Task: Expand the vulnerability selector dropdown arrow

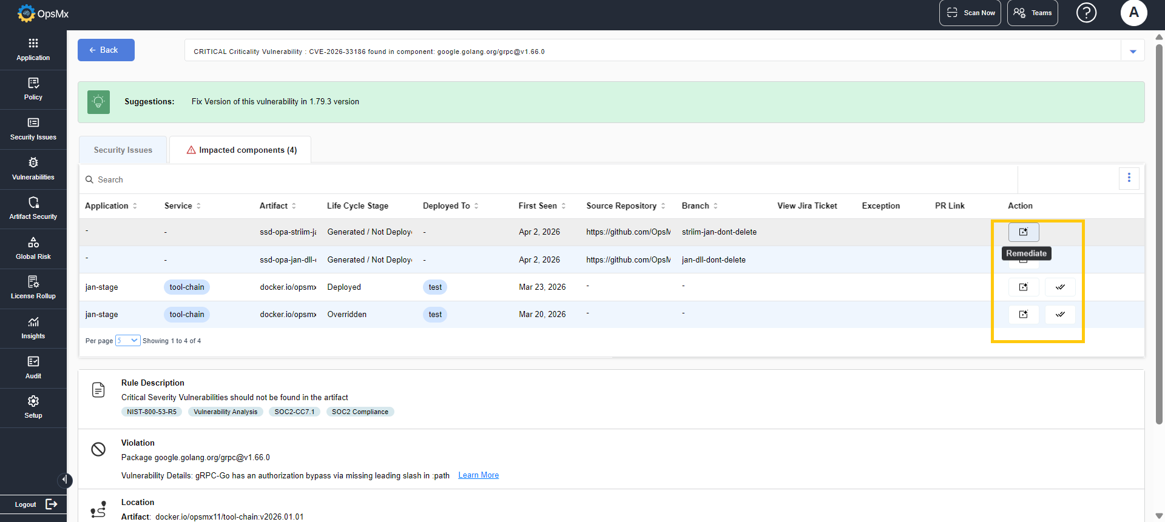Action: click(x=1133, y=52)
